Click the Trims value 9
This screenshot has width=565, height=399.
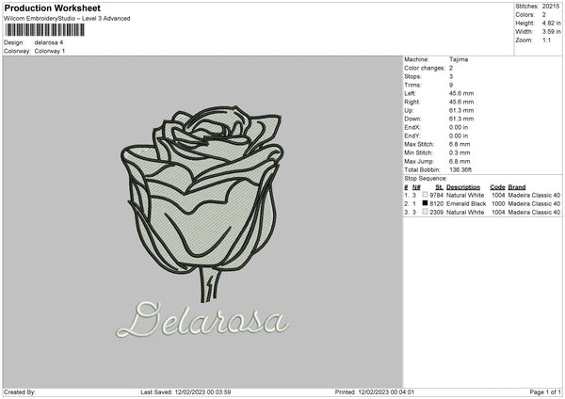[451, 85]
